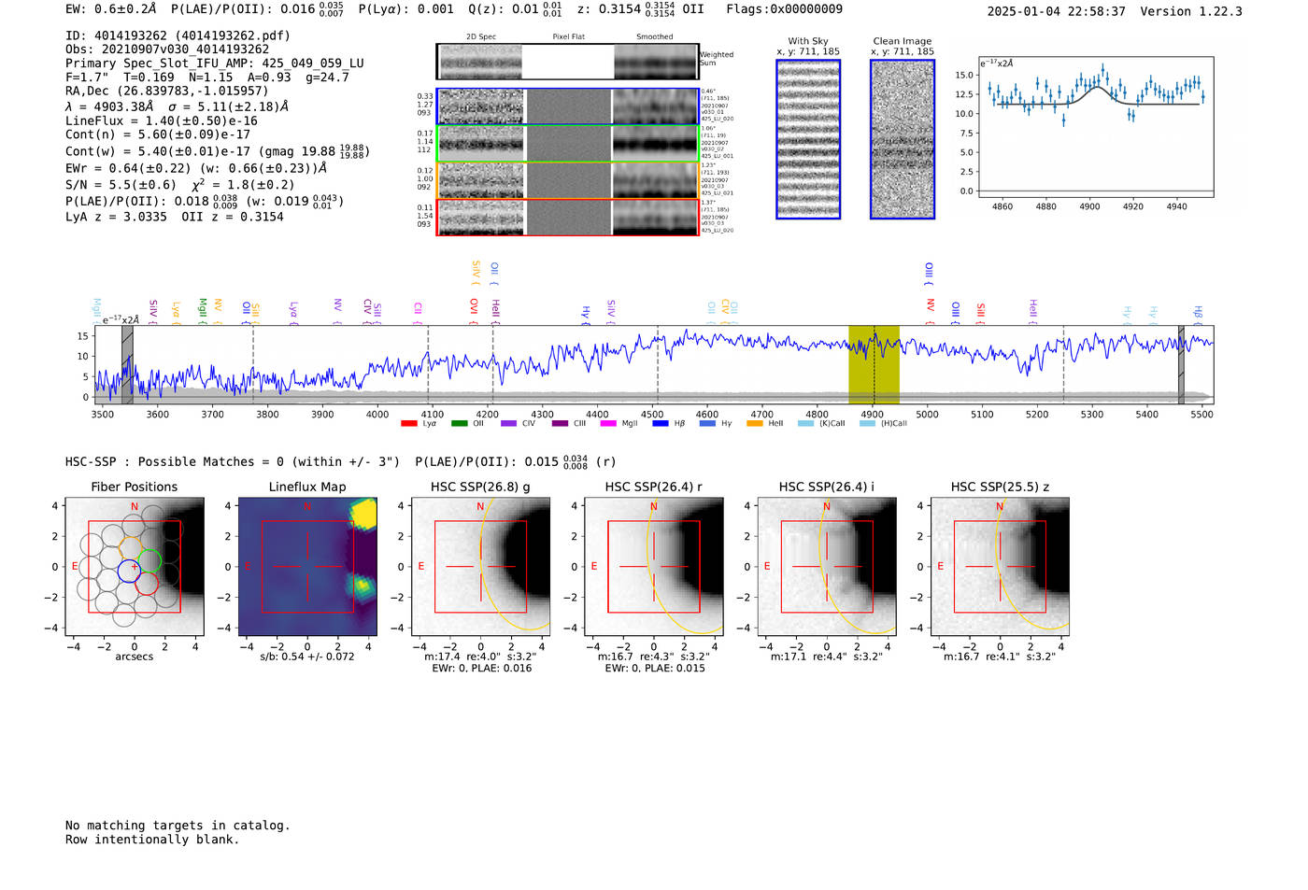
Task: Open the Weighted Sum 2D spectrum cutout
Action: (x=481, y=62)
